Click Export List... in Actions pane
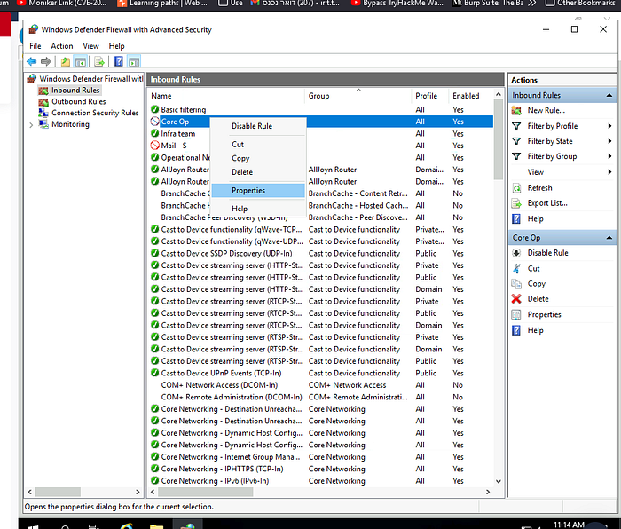 click(x=547, y=203)
